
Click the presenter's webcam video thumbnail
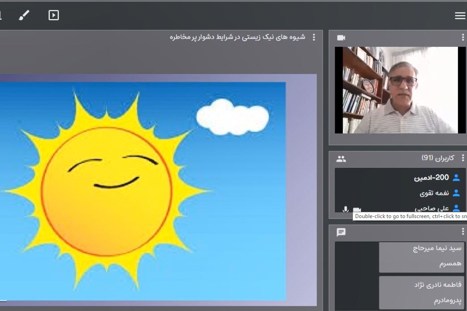[400, 90]
